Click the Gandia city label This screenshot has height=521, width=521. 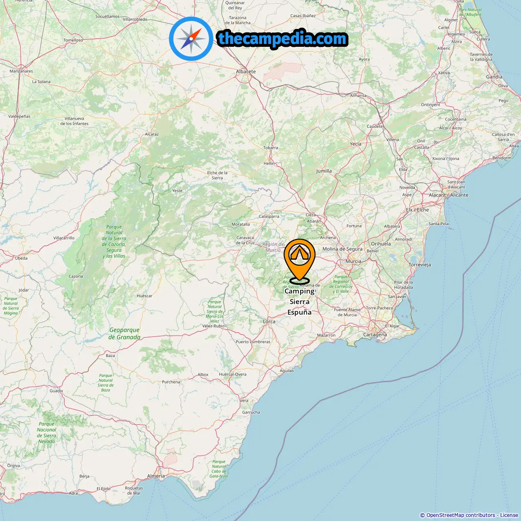coord(494,77)
